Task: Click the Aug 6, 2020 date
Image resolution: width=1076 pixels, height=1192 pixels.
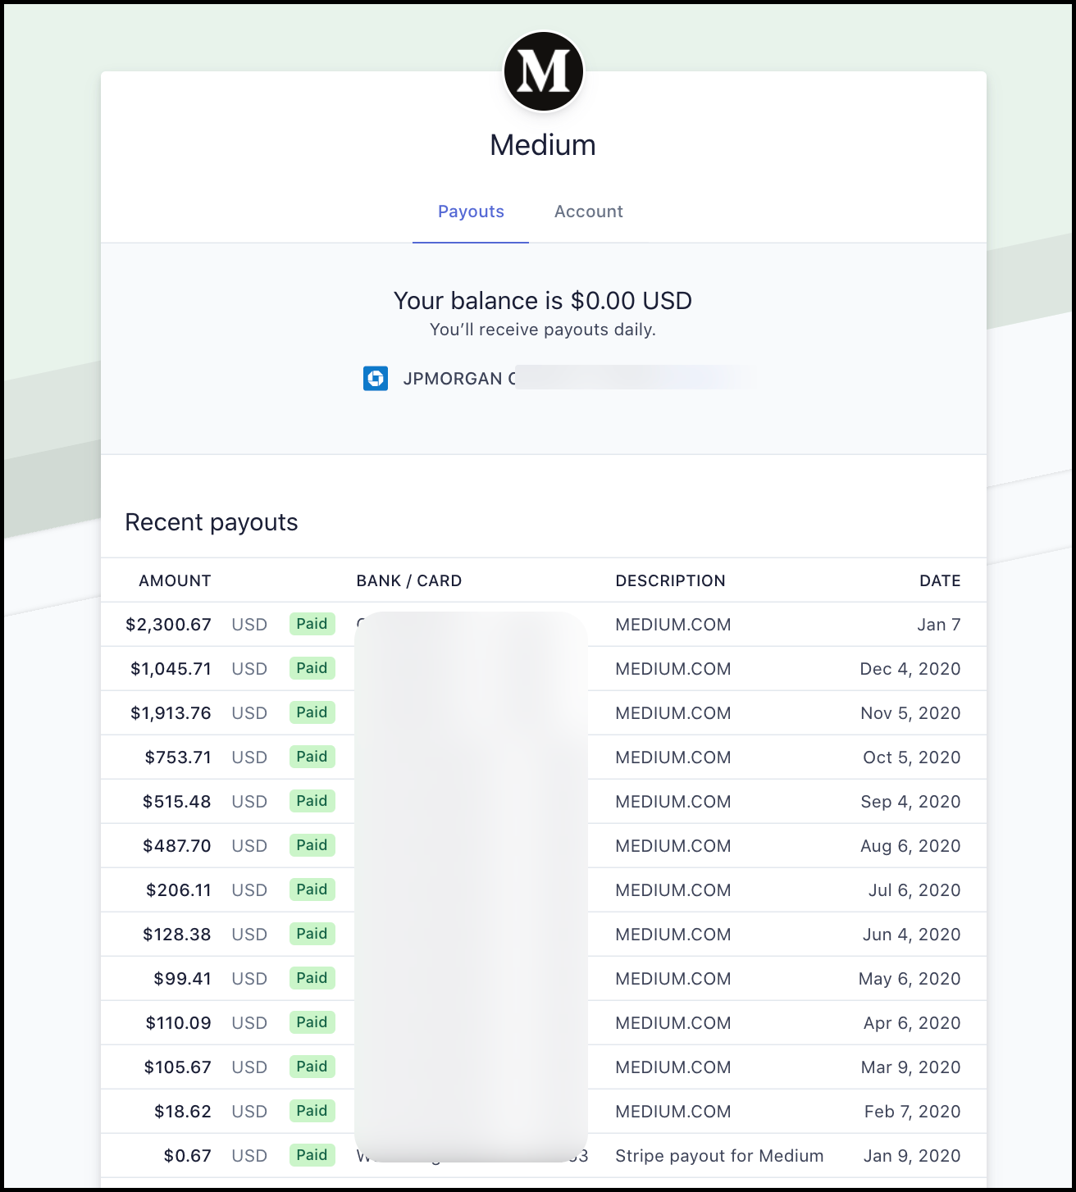Action: (x=910, y=846)
